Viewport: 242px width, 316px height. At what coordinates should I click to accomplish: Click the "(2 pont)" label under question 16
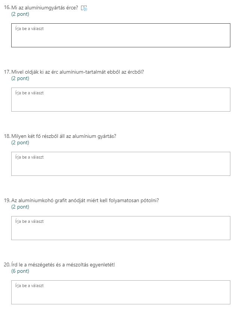(x=20, y=14)
